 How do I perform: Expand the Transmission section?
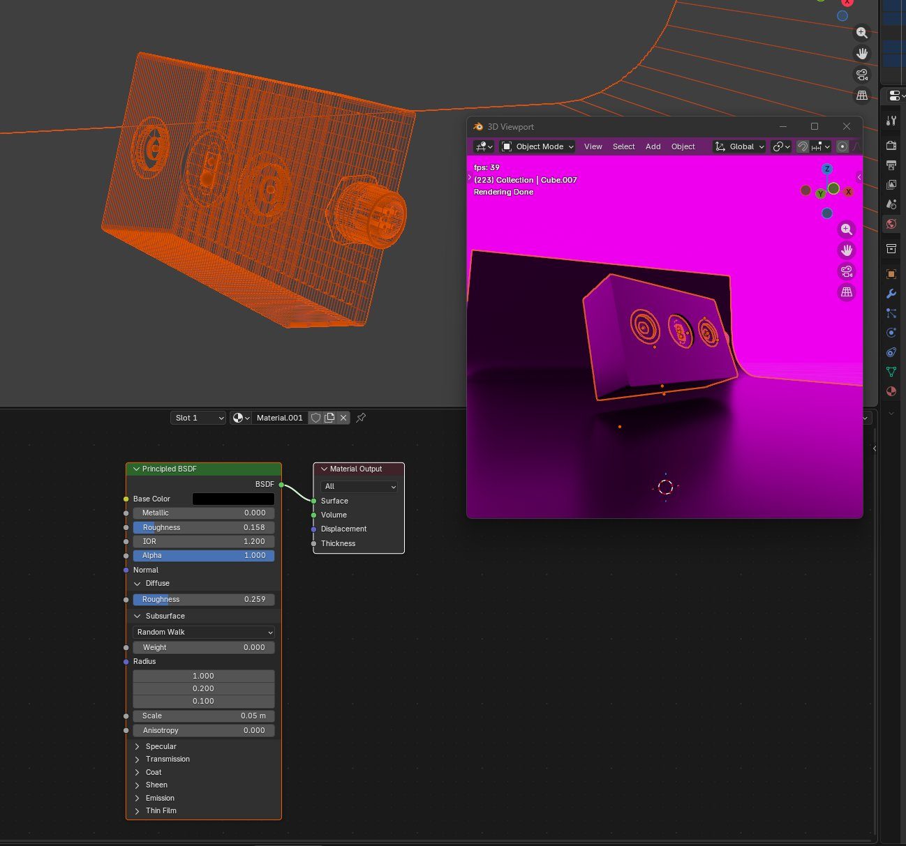pos(138,759)
